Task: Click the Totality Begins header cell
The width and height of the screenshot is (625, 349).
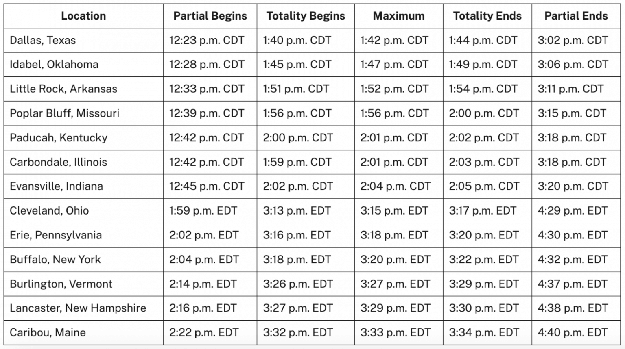Action: [306, 16]
